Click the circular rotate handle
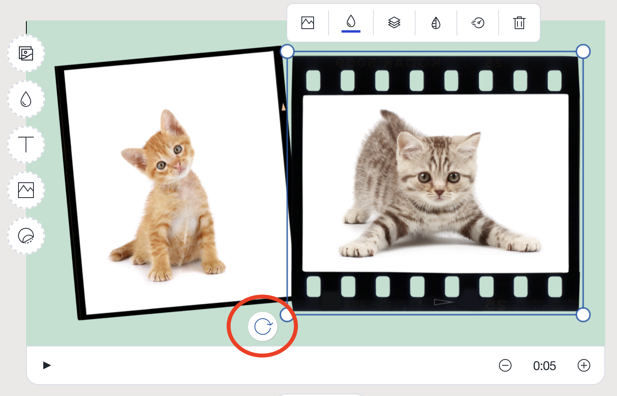This screenshot has width=617, height=396. (x=263, y=326)
